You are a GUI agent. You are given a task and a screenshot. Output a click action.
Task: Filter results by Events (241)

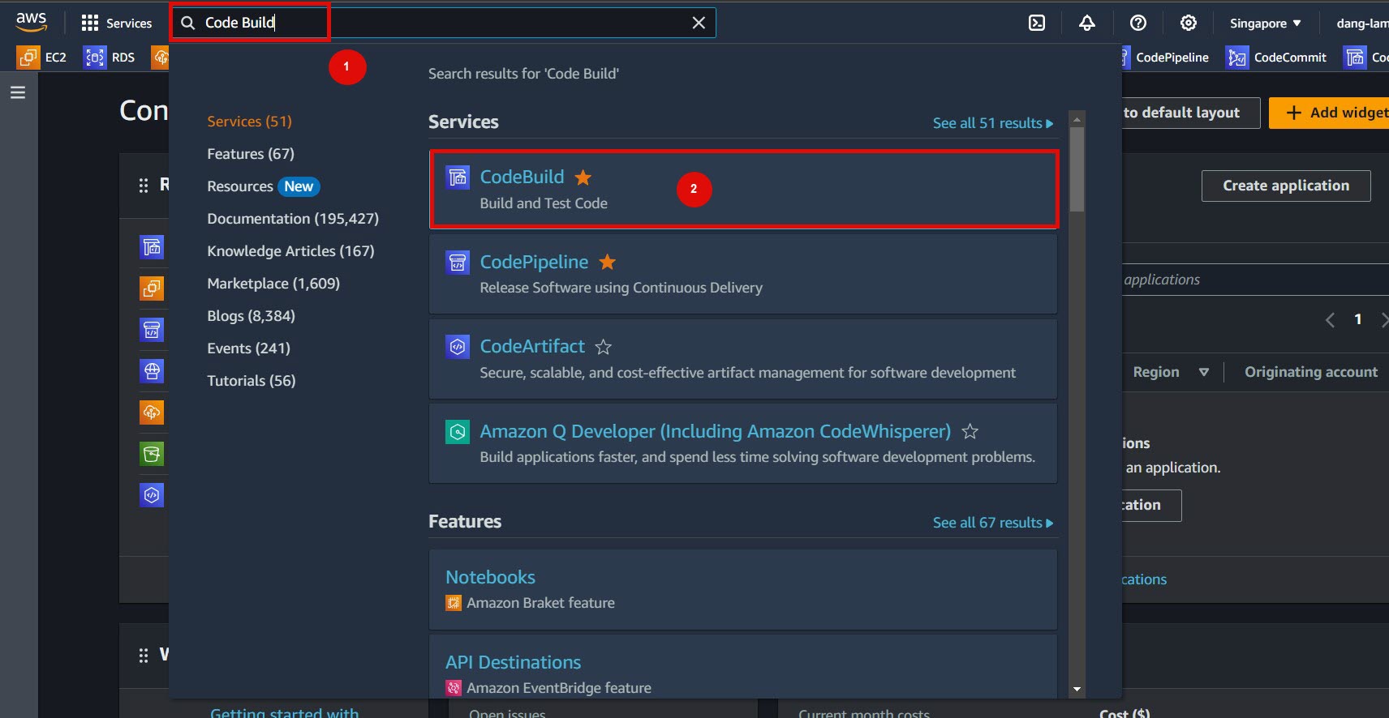point(248,348)
